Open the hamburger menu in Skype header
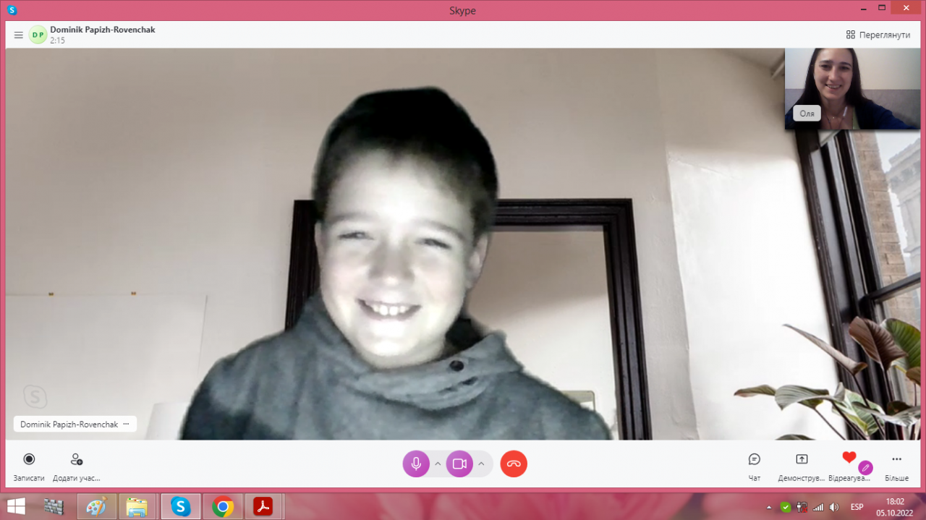926x520 pixels. 19,35
